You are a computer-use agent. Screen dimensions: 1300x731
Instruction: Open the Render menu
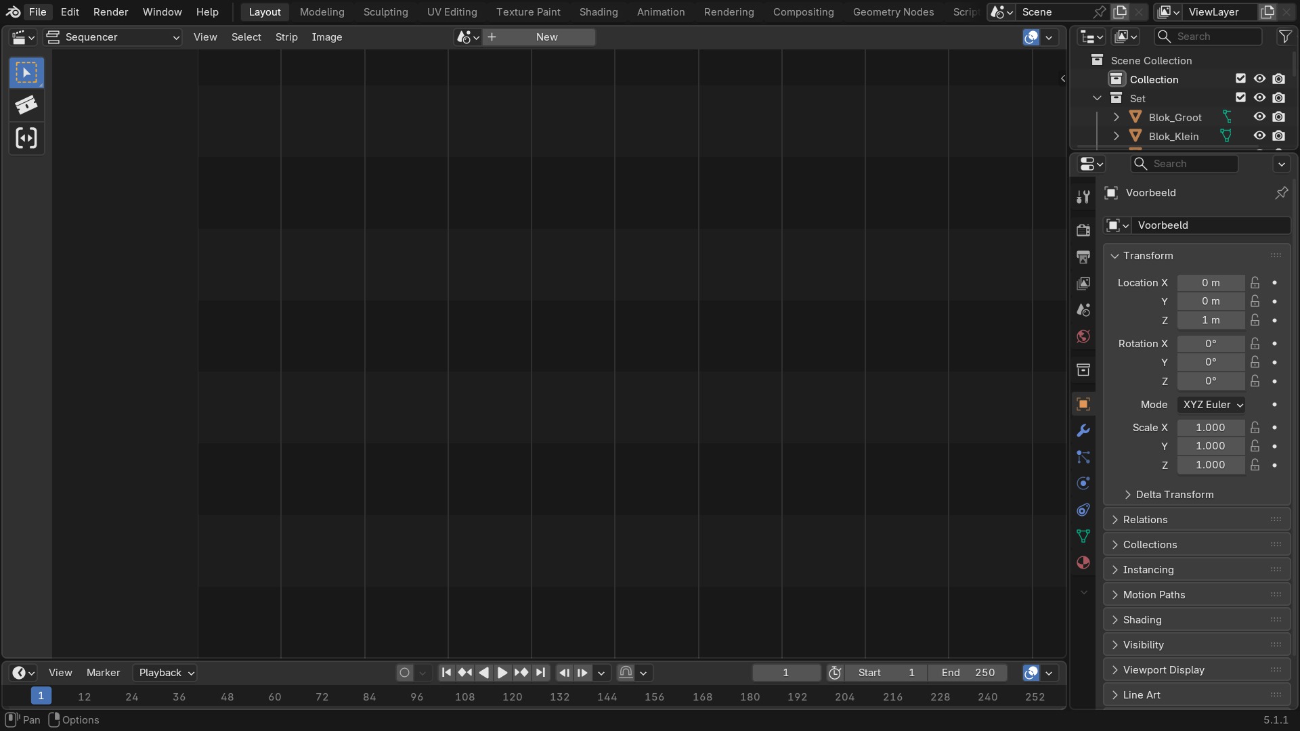[110, 12]
